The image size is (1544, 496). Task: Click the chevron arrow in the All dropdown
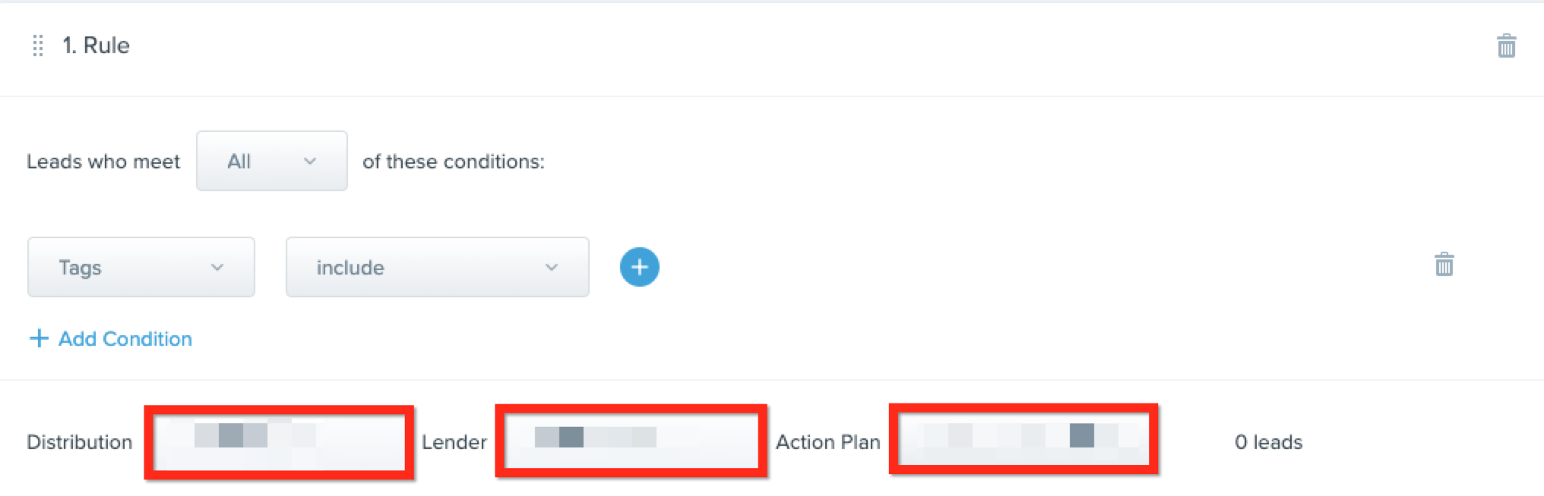tap(309, 161)
